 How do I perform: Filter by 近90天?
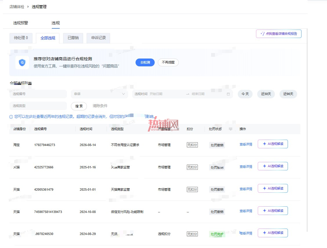pos(288,94)
